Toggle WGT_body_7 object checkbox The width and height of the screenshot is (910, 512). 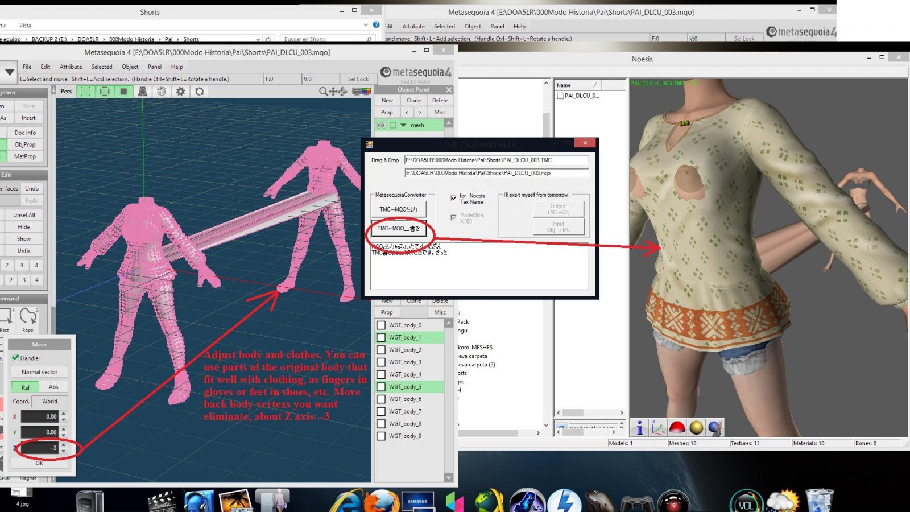pos(381,411)
